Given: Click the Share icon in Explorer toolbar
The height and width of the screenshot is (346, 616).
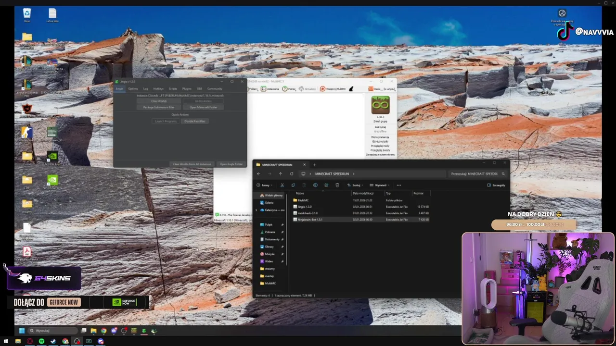Looking at the screenshot, I should (326, 185).
